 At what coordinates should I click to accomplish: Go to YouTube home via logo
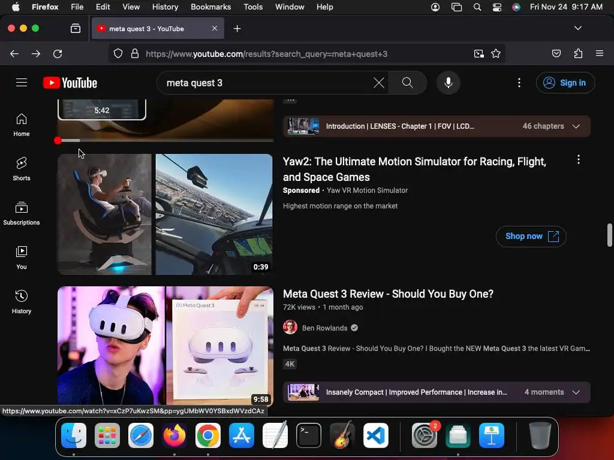click(70, 83)
